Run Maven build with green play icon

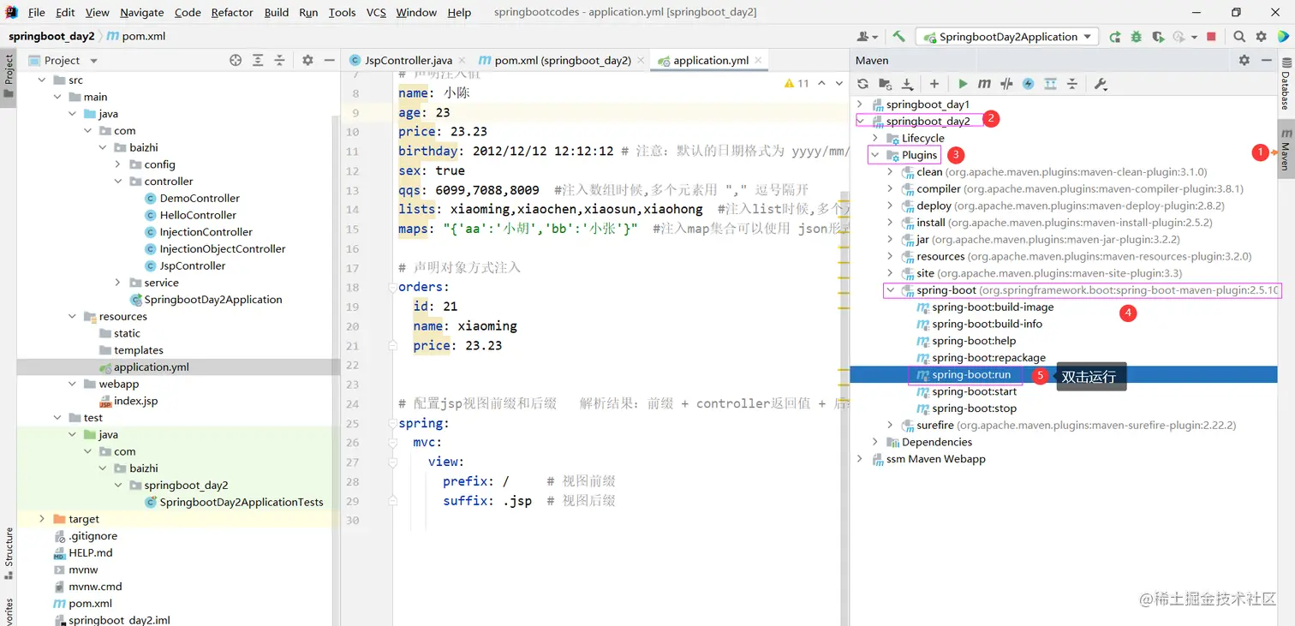coord(963,84)
